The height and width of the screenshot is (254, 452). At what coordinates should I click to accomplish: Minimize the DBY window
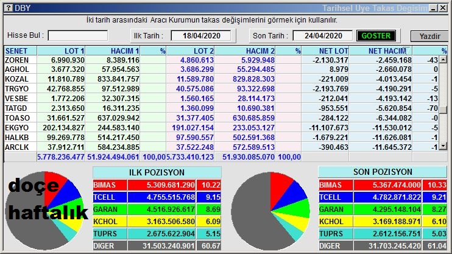pyautogui.click(x=433, y=8)
